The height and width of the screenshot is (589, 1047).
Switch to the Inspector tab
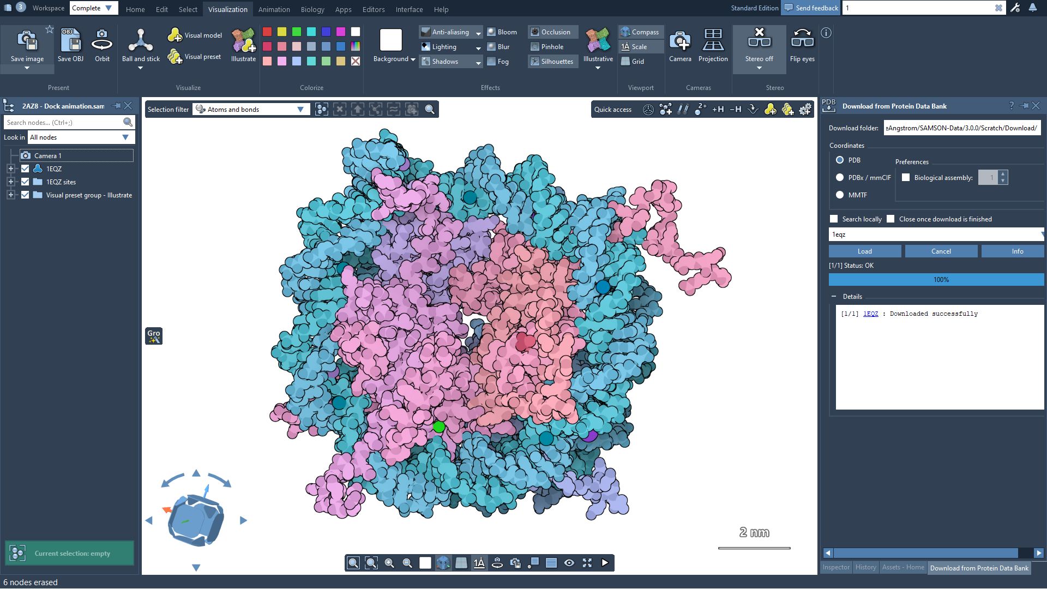pos(835,568)
